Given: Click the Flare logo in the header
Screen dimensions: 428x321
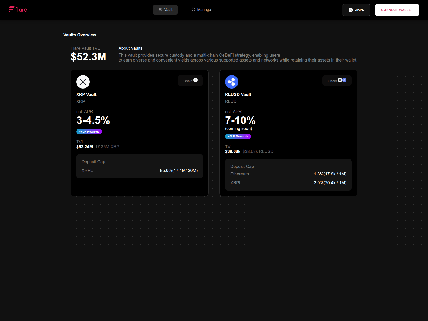Looking at the screenshot, I should (x=18, y=9).
